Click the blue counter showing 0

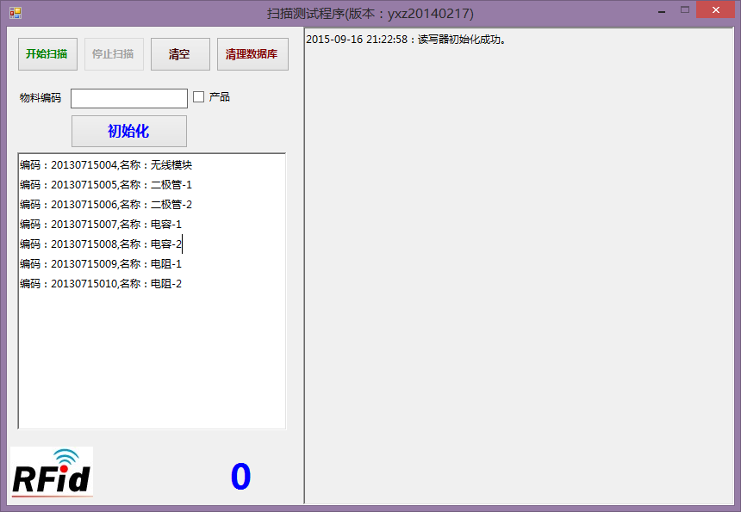pos(240,476)
